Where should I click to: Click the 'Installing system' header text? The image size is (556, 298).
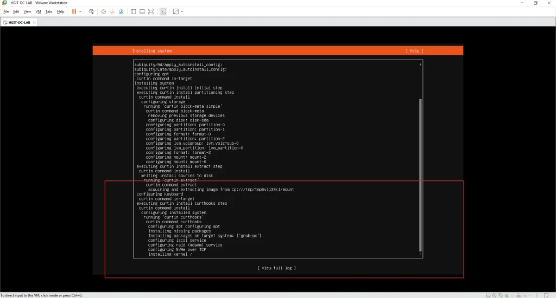pyautogui.click(x=152, y=51)
